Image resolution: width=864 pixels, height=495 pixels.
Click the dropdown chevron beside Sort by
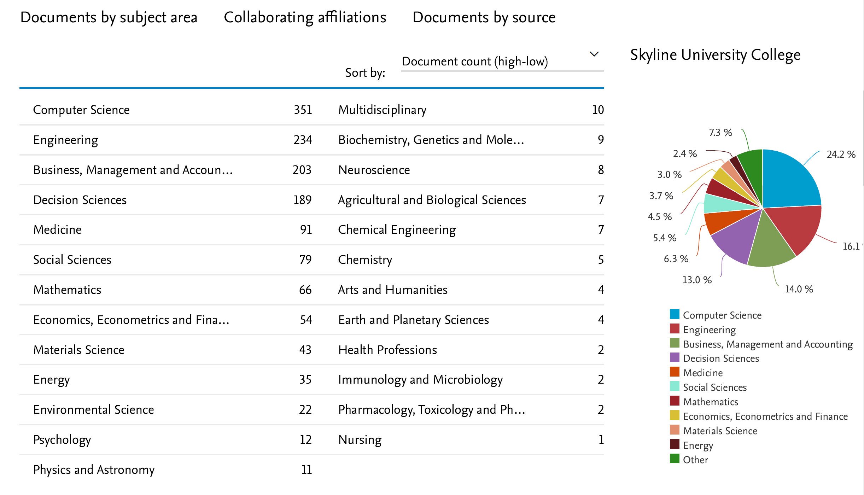594,54
